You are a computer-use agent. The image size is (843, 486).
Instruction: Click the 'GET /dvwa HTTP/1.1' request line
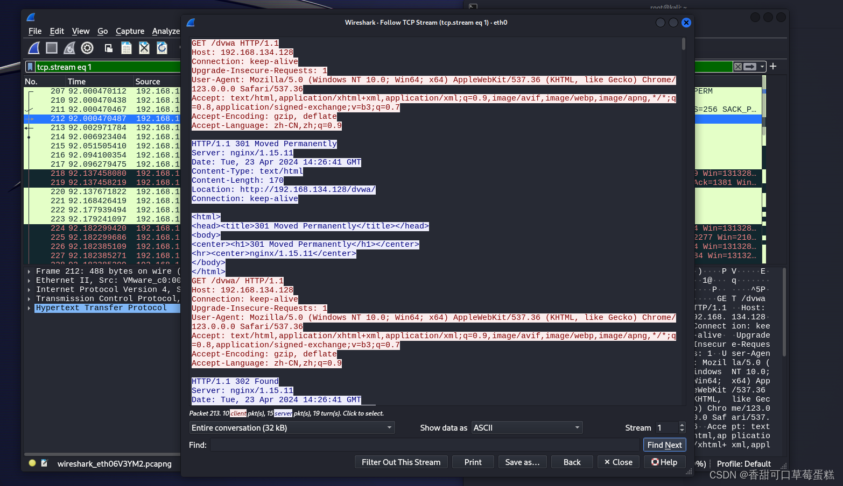(235, 43)
